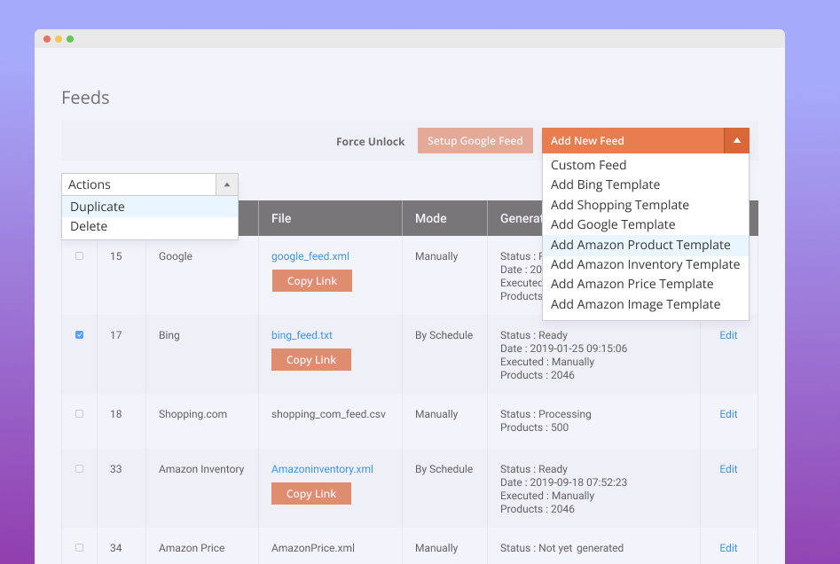Choose Add Google Template
The height and width of the screenshot is (564, 840).
tap(613, 224)
